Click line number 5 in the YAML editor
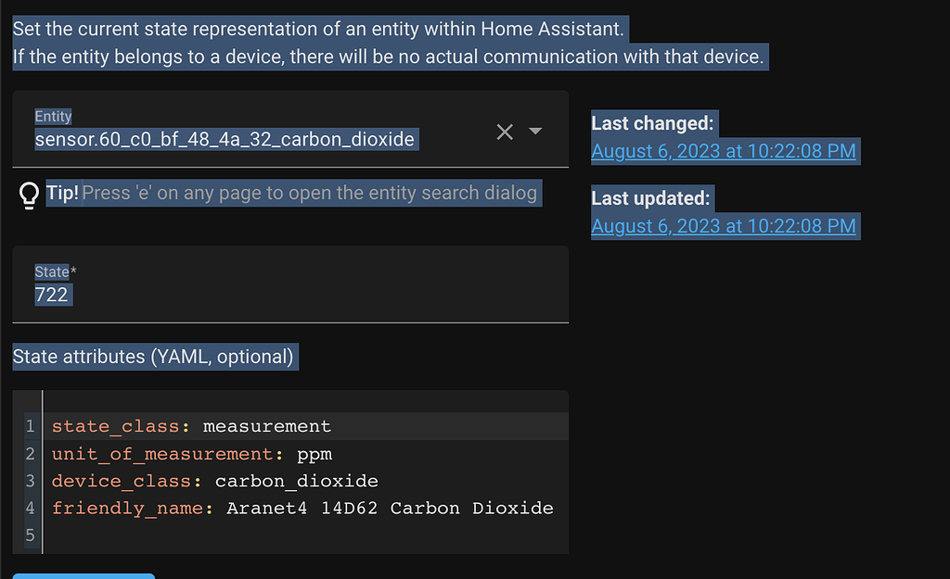This screenshot has height=579, width=950. point(29,535)
